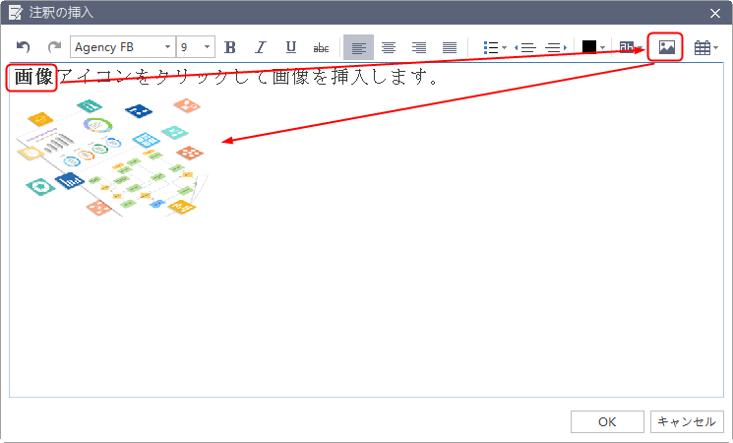The height and width of the screenshot is (443, 733).
Task: Redo the last undone edit
Action: click(x=54, y=47)
